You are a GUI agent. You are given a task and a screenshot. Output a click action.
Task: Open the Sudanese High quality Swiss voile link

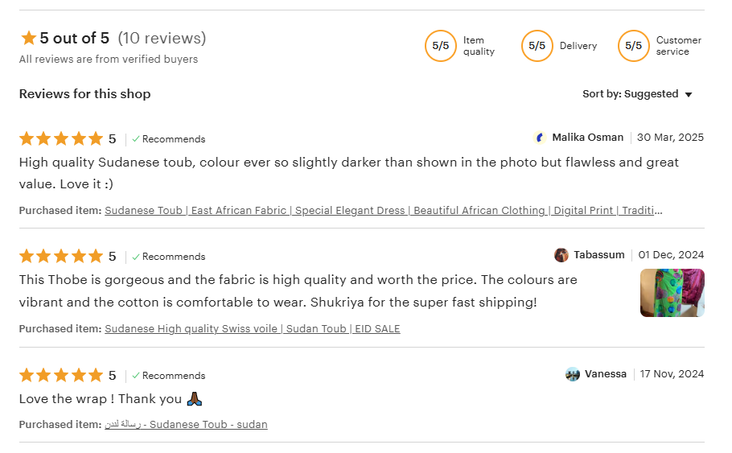(252, 329)
